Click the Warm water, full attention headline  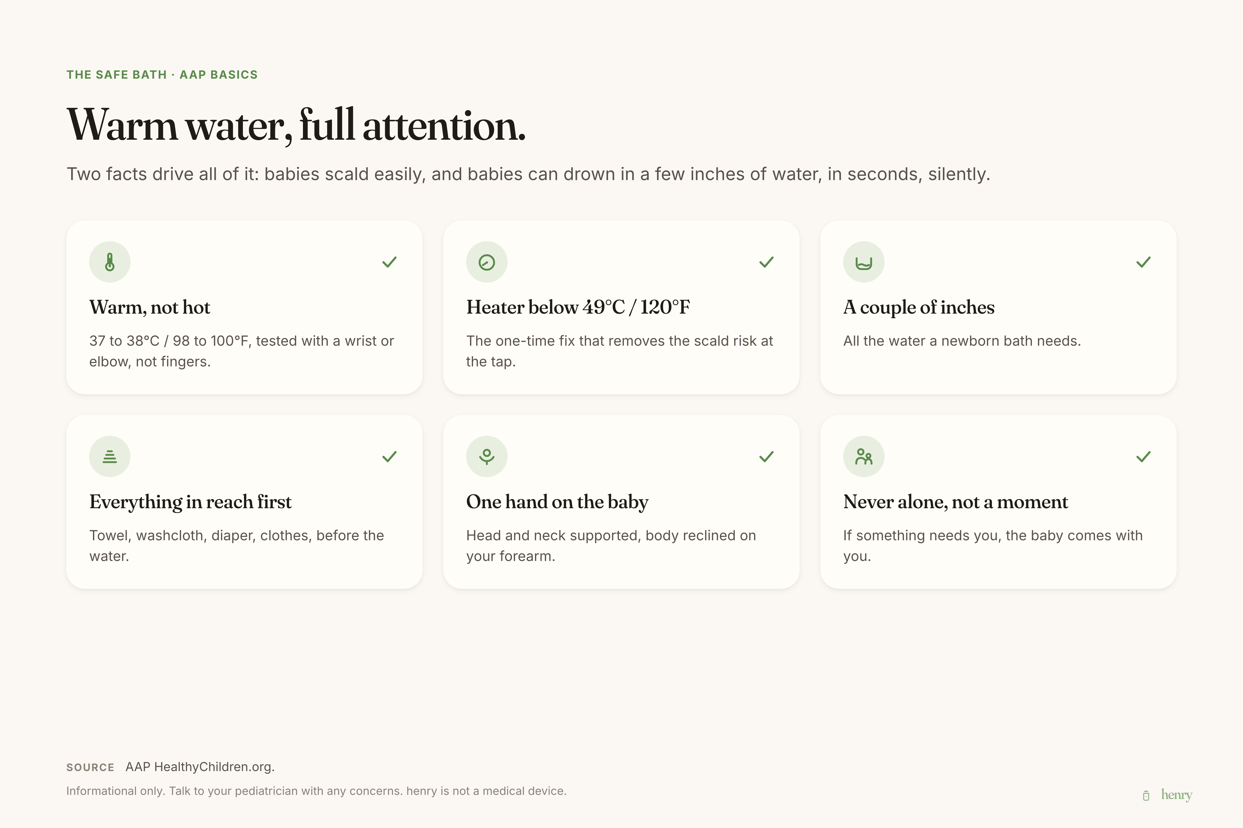[x=296, y=125]
